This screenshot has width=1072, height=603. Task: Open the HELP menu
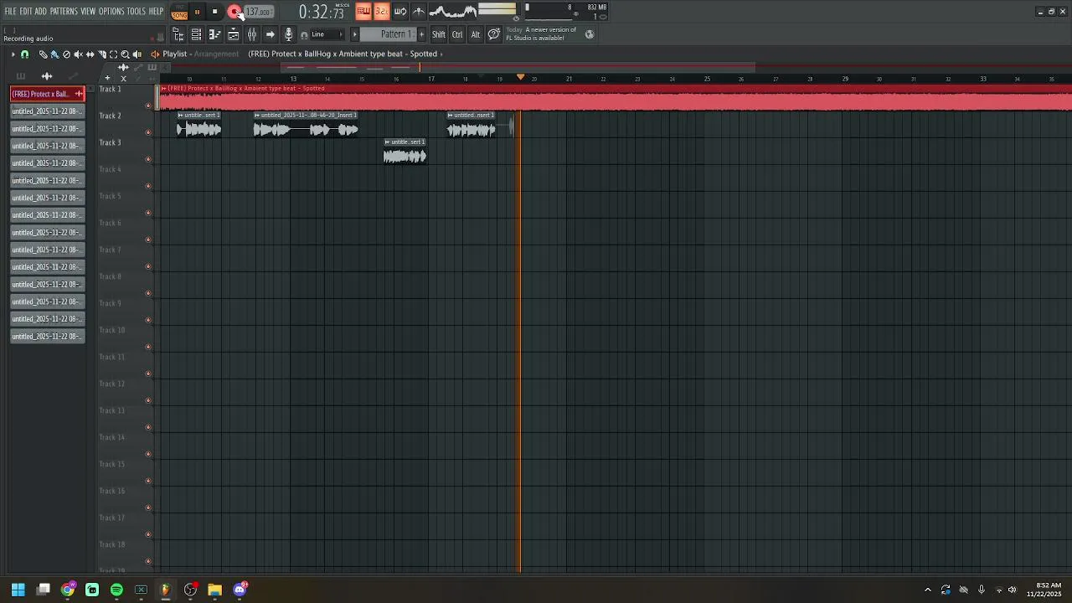157,12
